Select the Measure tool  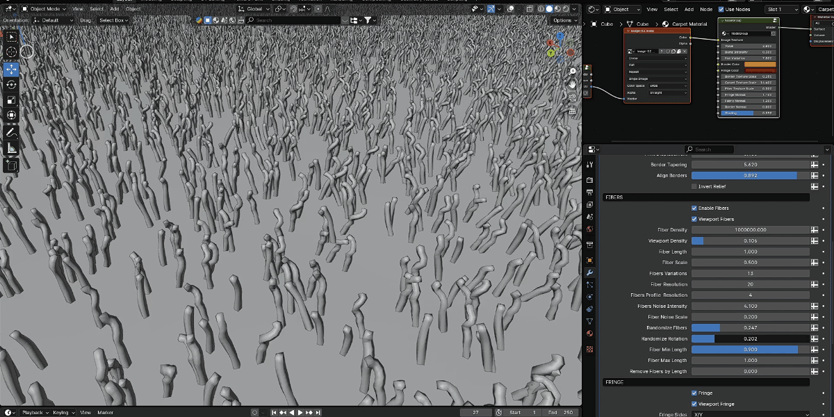[12, 149]
